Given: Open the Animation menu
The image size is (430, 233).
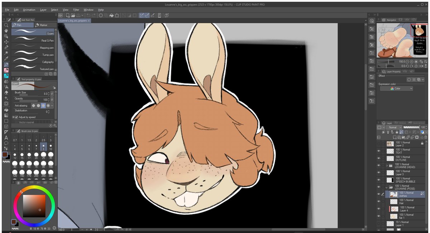Looking at the screenshot, I should (29, 10).
